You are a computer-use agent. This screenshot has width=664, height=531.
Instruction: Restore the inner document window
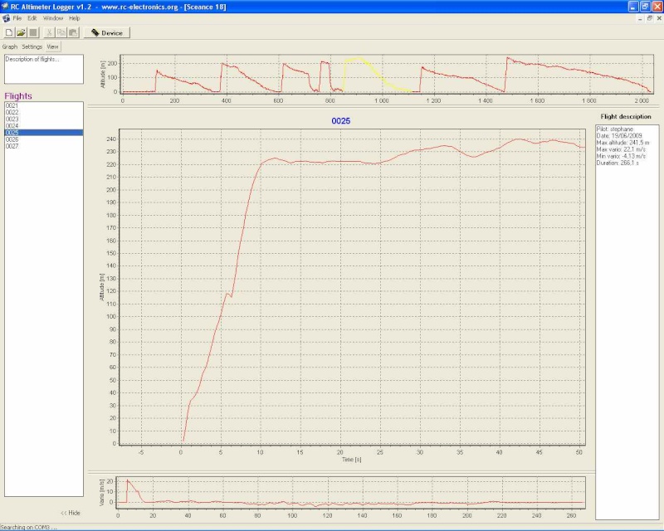click(650, 18)
